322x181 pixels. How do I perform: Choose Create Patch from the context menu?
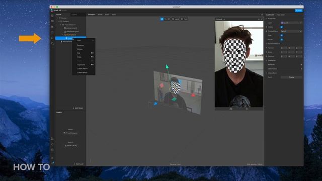84,69
